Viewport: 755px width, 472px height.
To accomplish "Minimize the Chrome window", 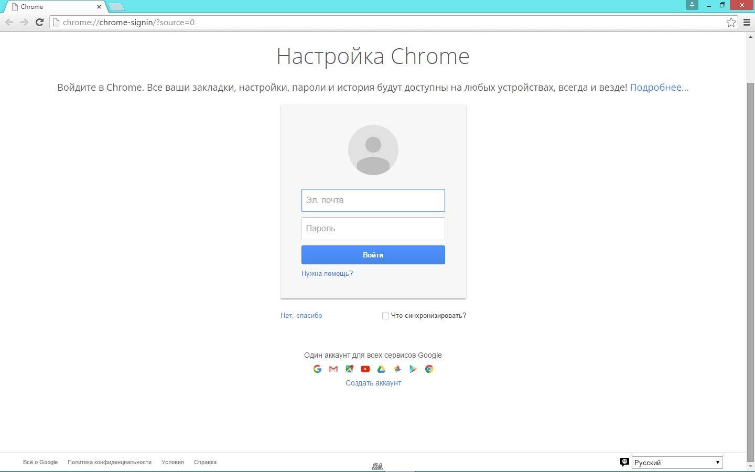I will 709,5.
